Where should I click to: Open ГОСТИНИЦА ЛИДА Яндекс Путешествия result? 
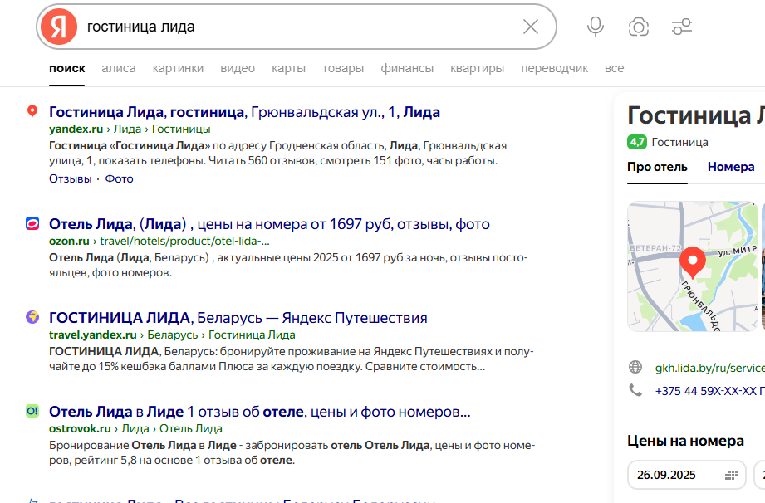[x=238, y=317]
